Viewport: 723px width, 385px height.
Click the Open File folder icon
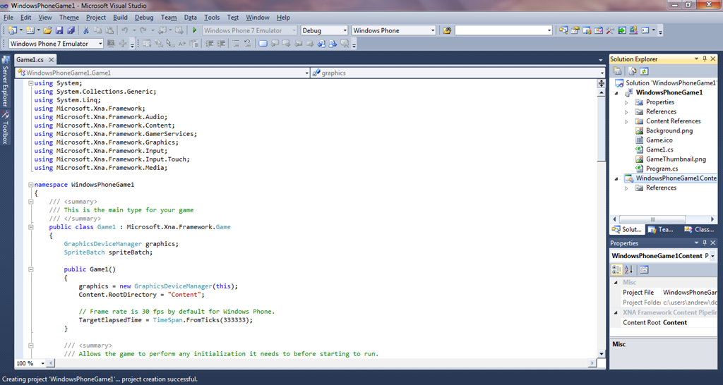coord(47,30)
